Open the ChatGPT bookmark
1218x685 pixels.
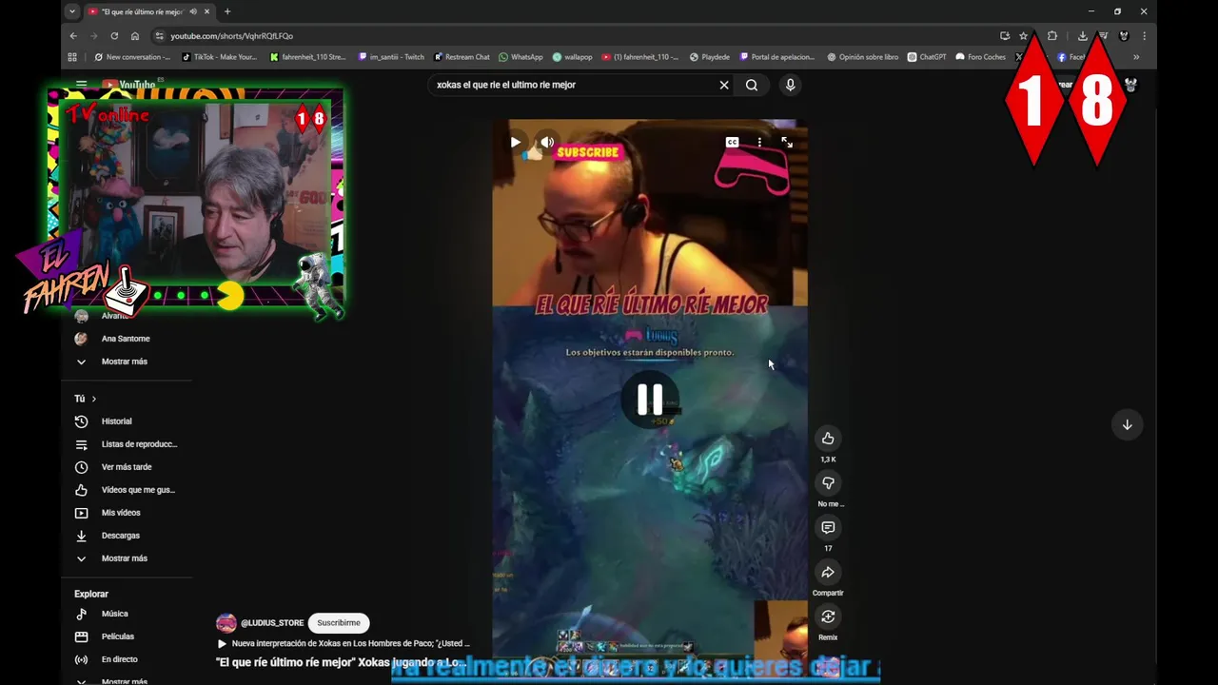tap(927, 57)
